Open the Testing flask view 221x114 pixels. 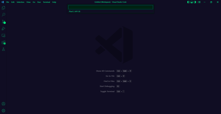pos(3,49)
